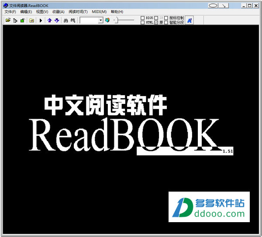This screenshot has height=237, width=262.
Task: Open a file with the folder icon
Action: point(8,21)
